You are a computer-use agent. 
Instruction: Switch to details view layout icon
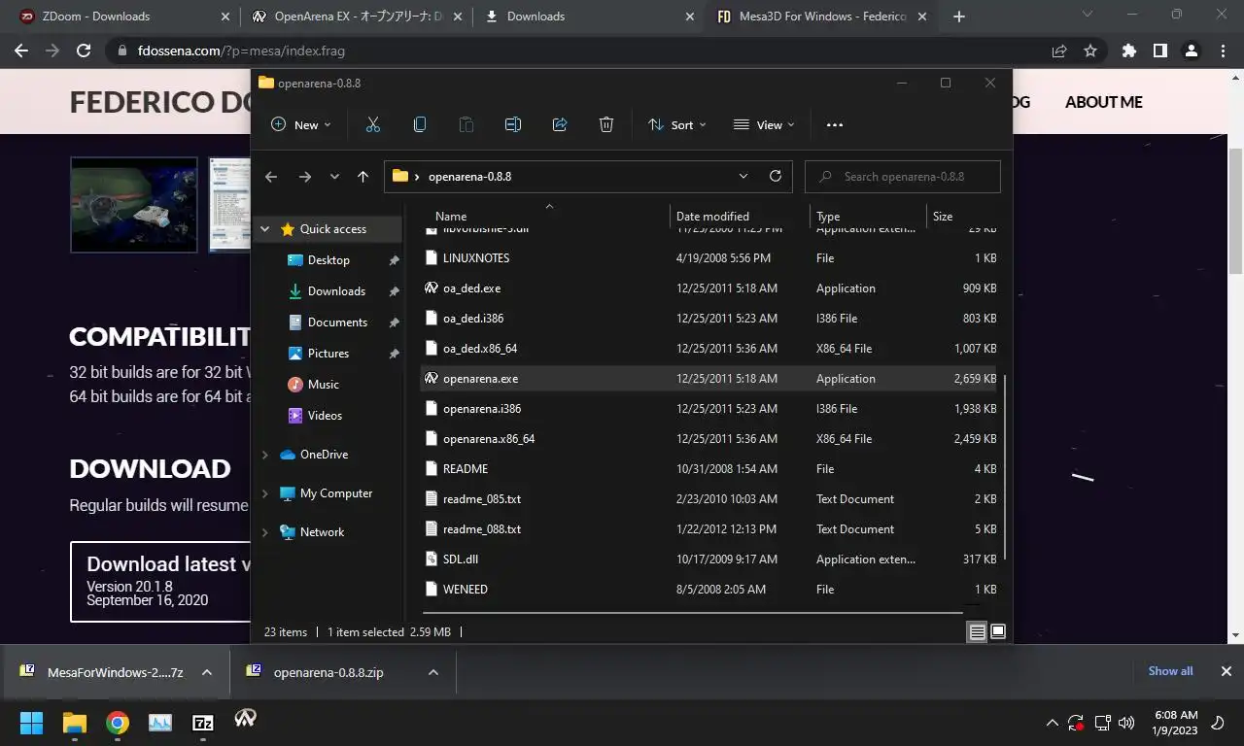click(977, 632)
